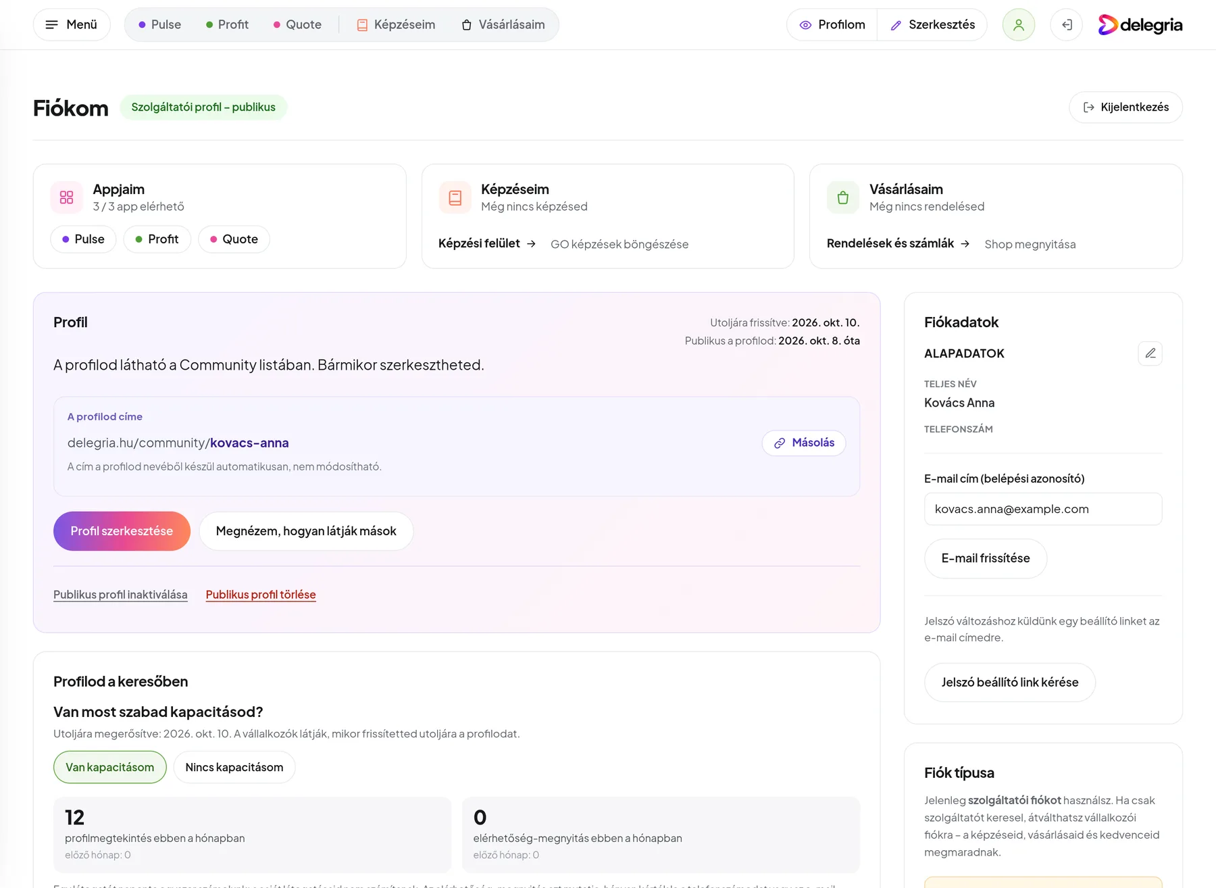
Task: Open the Shop megnyitása link
Action: [x=1030, y=244]
